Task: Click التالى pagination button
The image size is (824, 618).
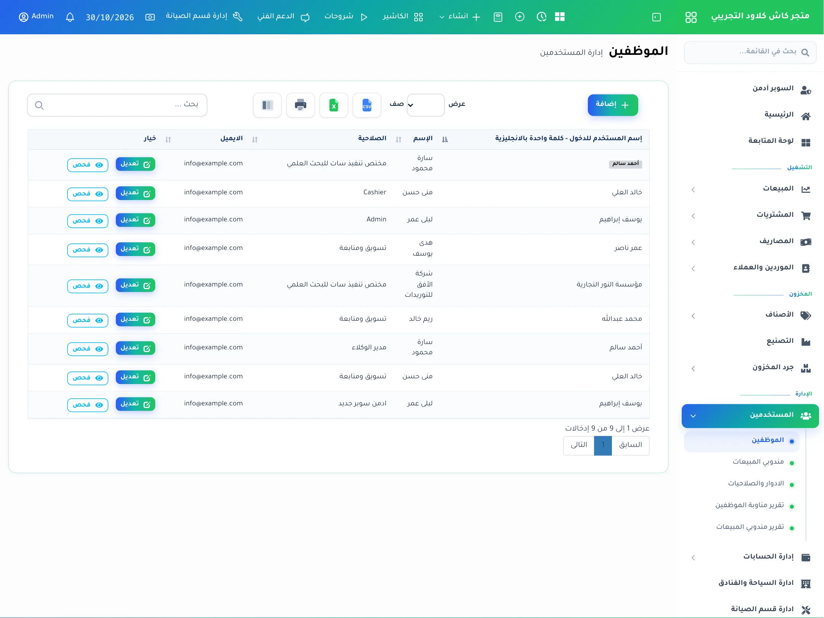Action: tap(579, 445)
